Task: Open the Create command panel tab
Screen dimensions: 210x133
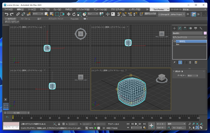Action: click(x=174, y=28)
